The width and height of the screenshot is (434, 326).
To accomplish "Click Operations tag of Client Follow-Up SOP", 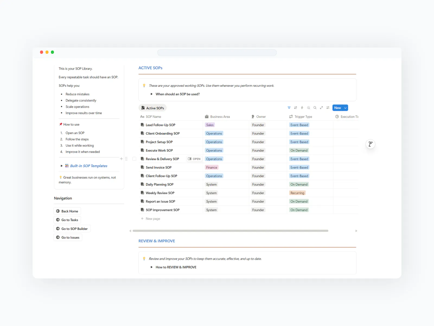I will pyautogui.click(x=214, y=176).
